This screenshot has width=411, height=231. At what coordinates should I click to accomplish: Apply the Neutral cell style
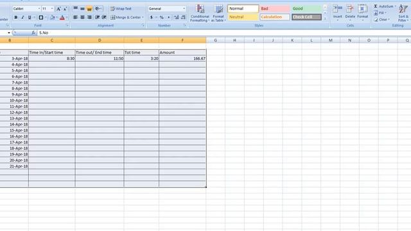pos(243,17)
